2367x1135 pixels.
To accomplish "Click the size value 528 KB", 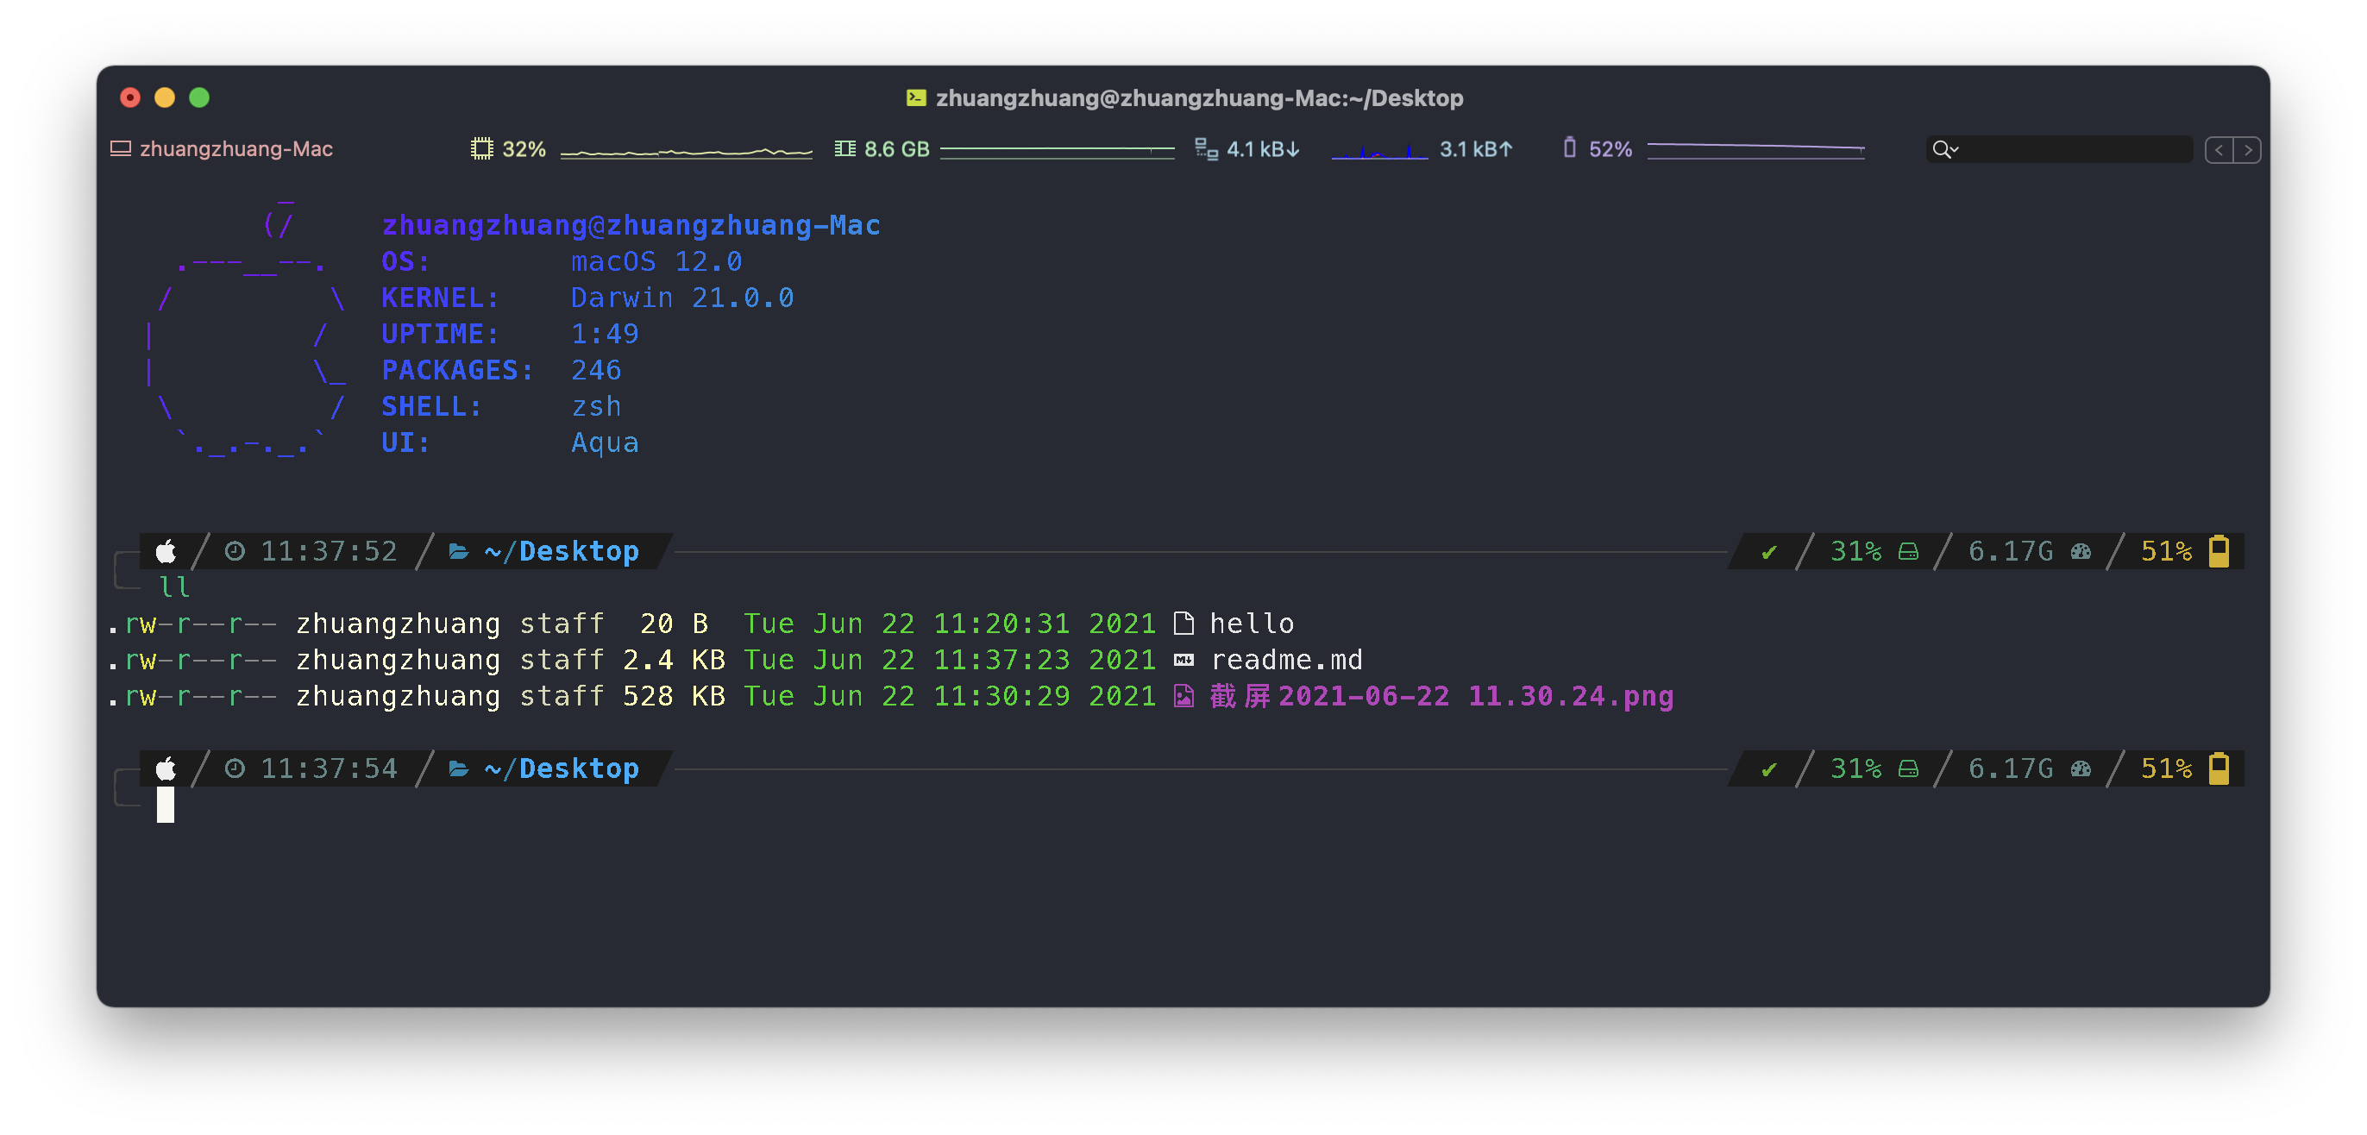I will click(674, 696).
